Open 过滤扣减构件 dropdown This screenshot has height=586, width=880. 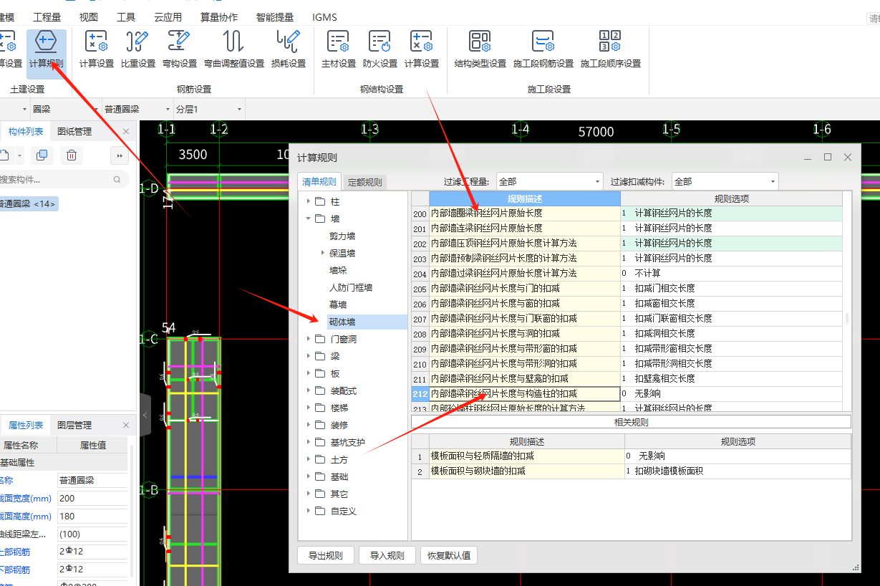(725, 181)
